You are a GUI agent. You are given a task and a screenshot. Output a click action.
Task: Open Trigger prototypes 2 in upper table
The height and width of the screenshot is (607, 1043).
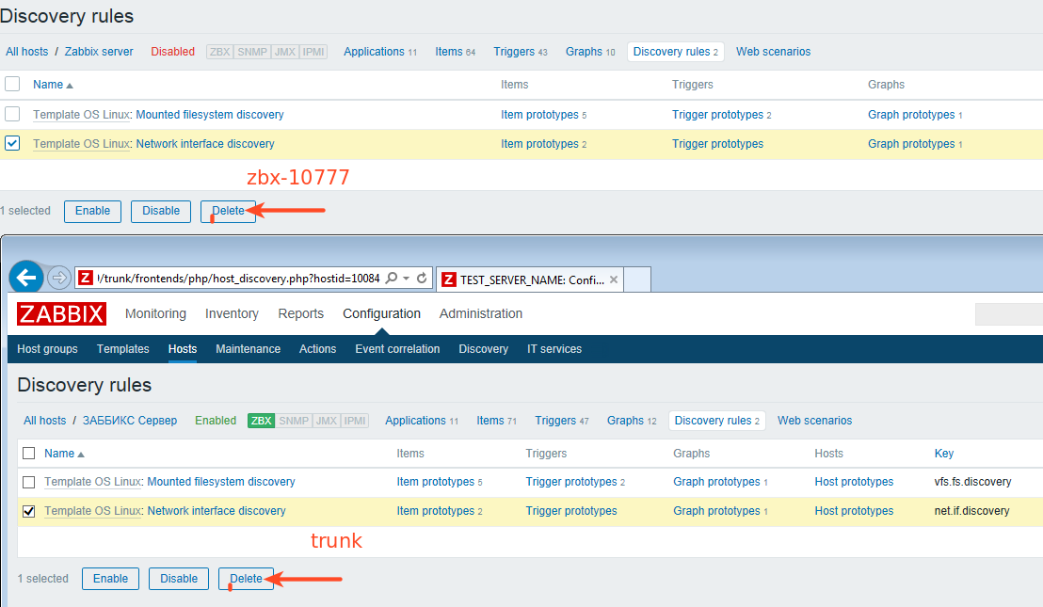point(722,115)
